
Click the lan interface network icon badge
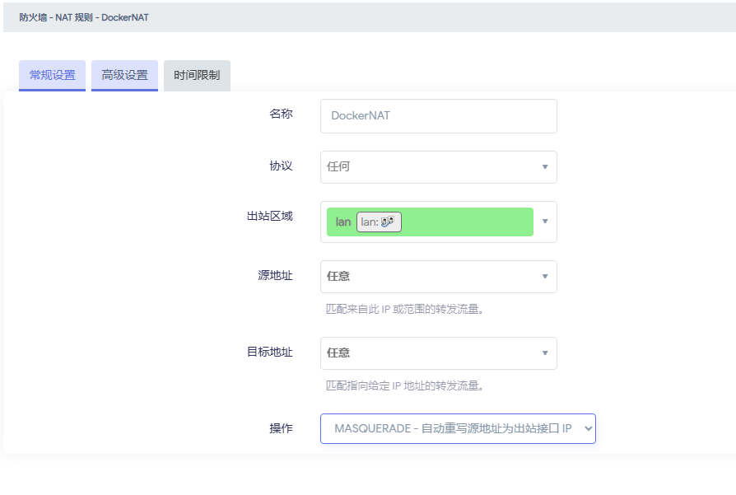point(379,222)
